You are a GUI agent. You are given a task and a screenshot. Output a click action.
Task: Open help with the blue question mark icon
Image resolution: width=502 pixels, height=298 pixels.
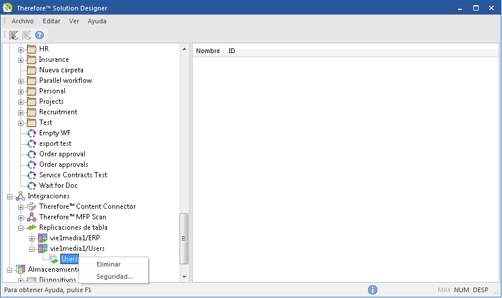pos(39,35)
